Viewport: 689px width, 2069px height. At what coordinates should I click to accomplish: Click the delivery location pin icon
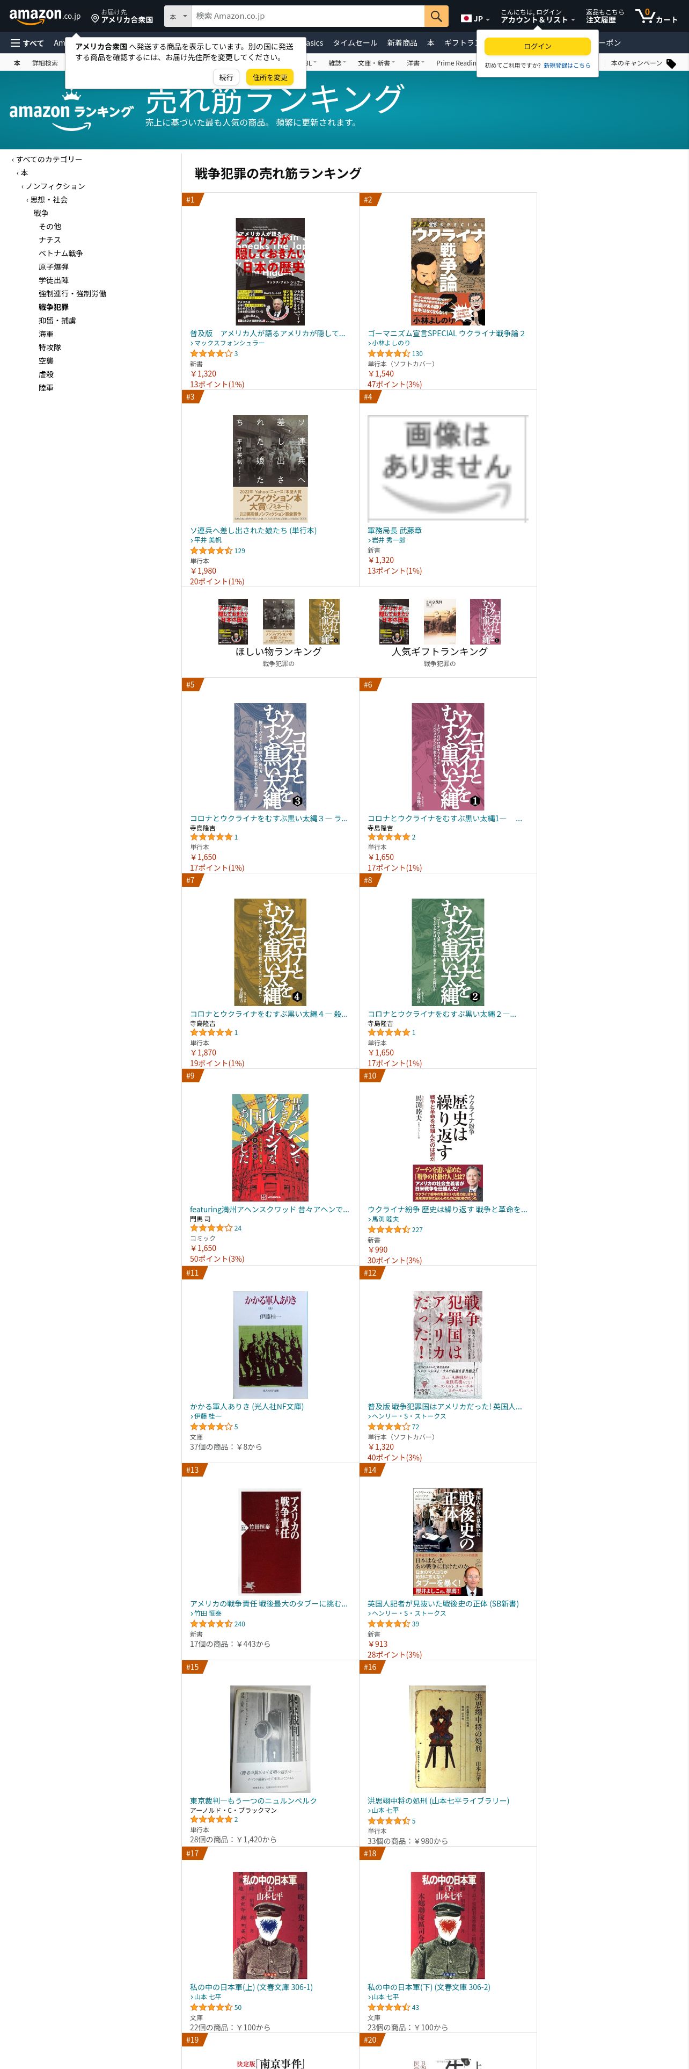(x=94, y=18)
